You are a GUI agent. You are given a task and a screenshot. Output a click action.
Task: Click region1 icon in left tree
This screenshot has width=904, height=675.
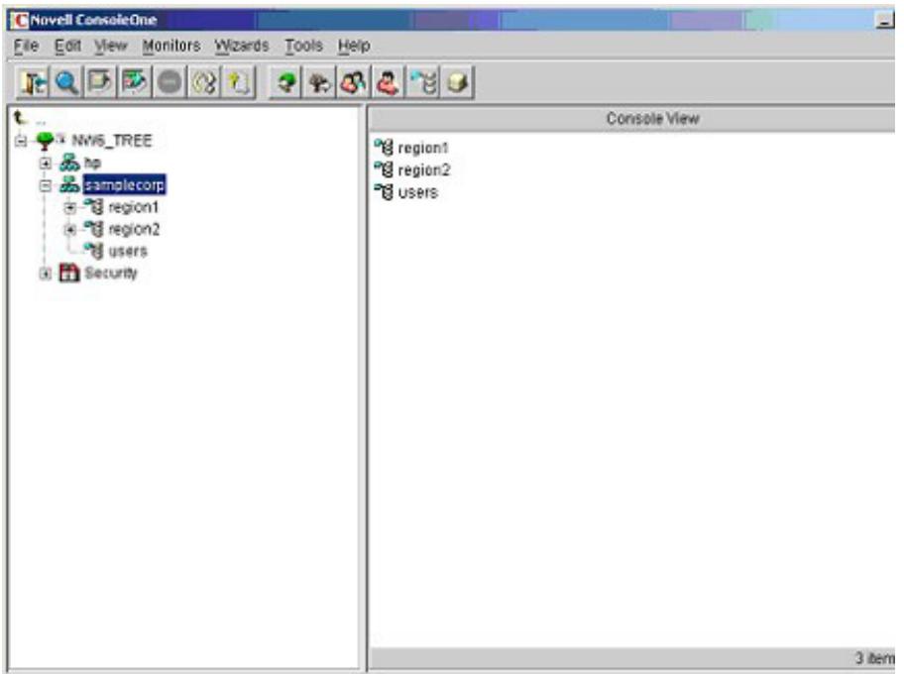pos(94,207)
